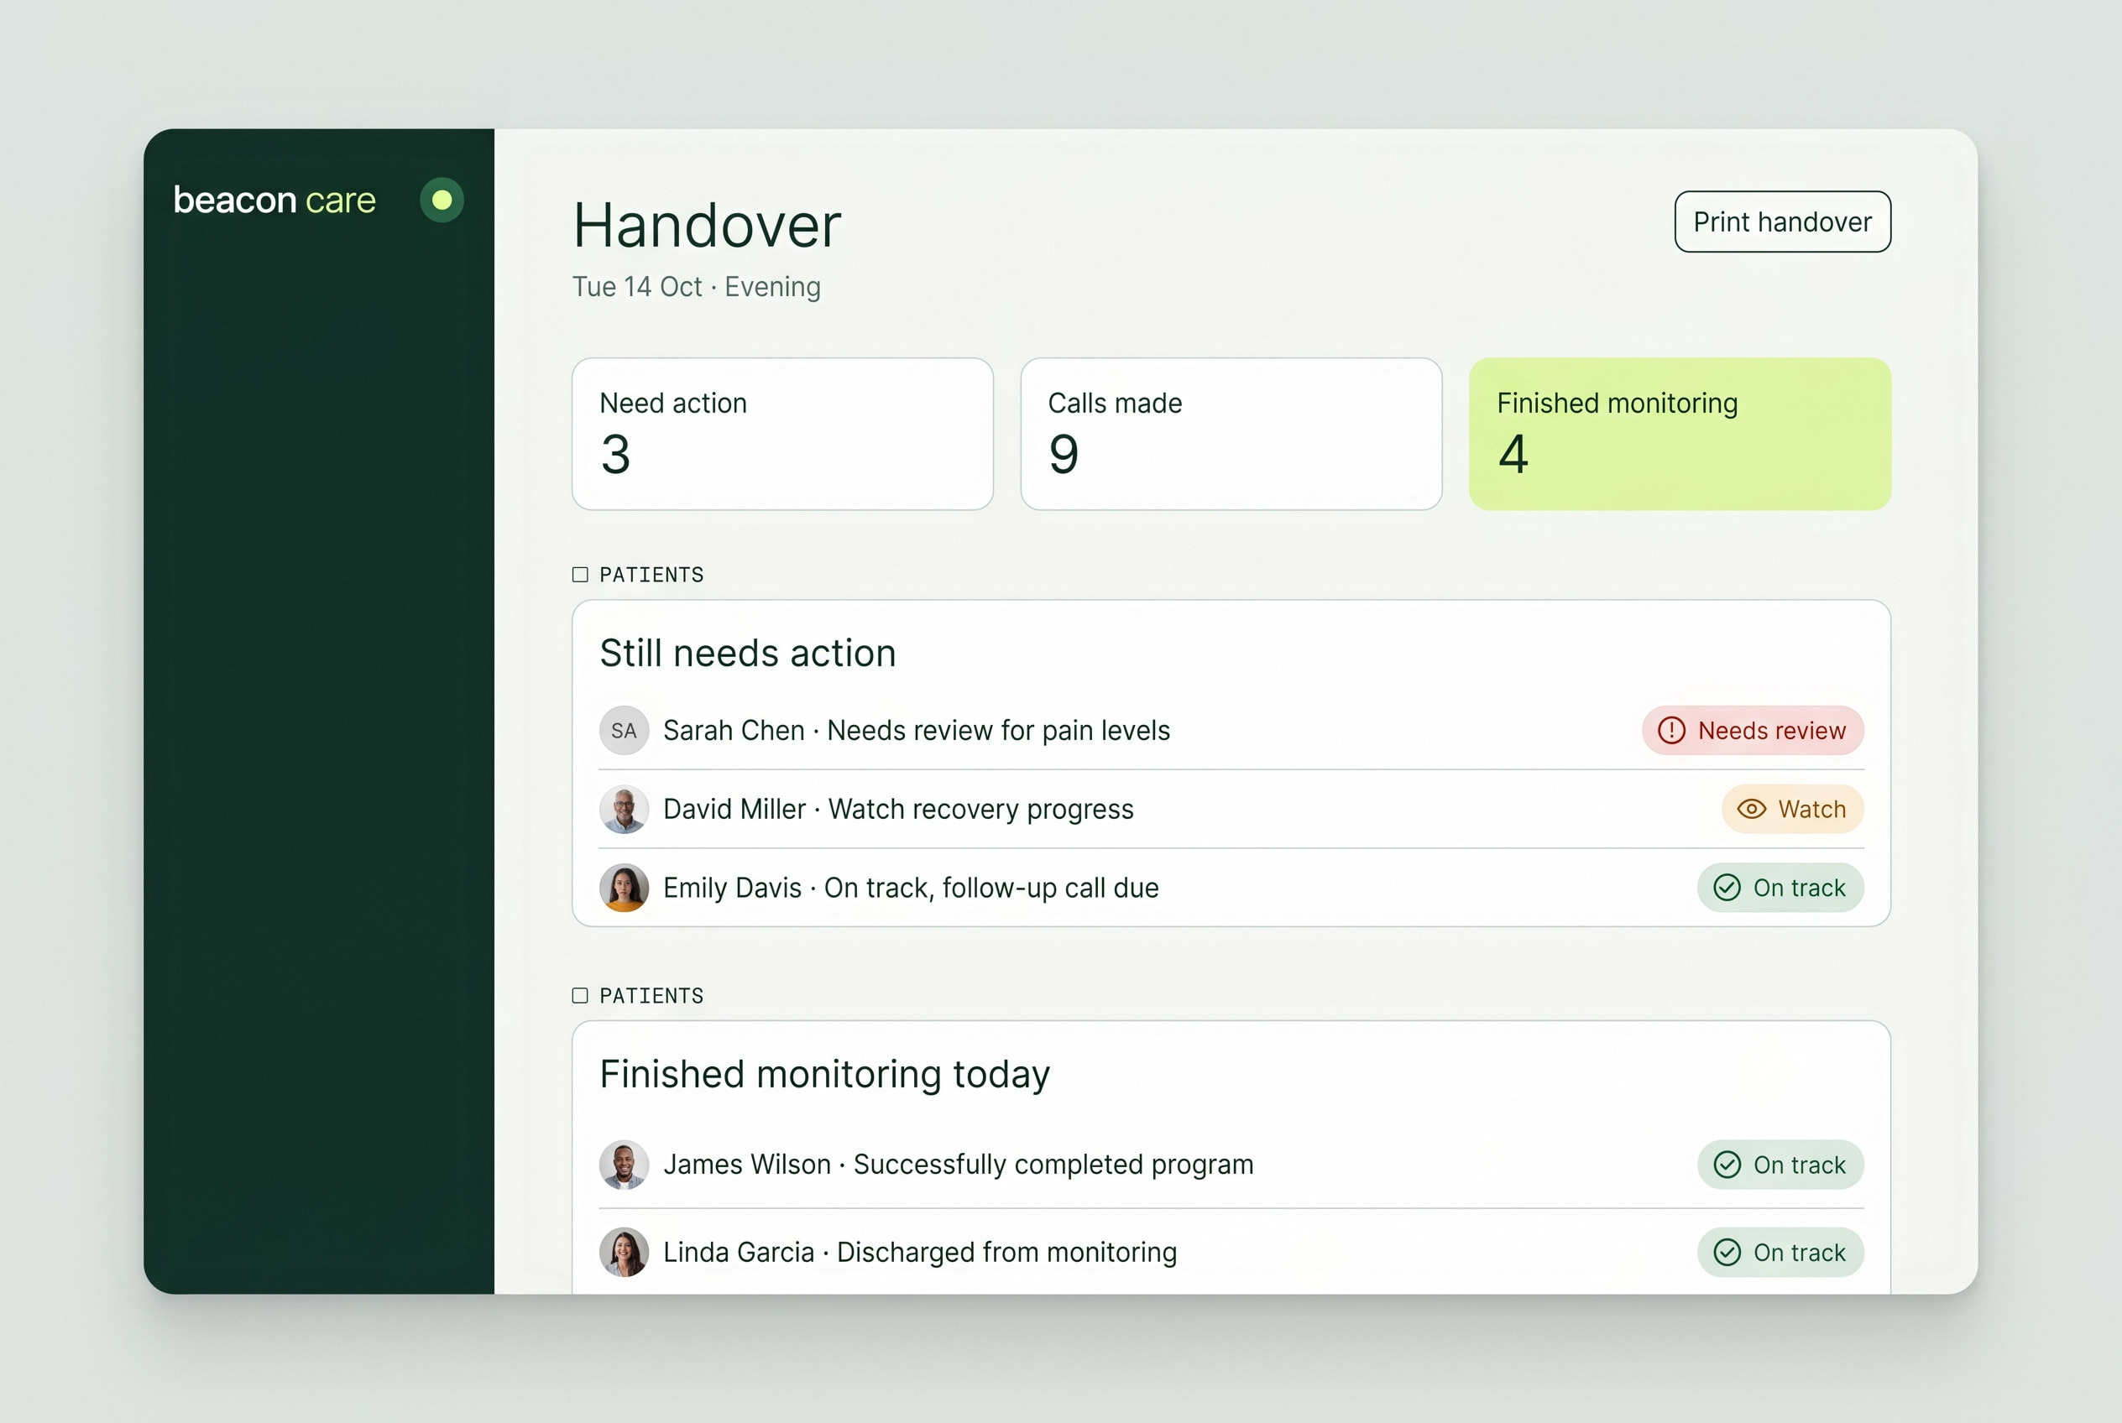Click Emily Davis's On track badge

[x=1780, y=888]
